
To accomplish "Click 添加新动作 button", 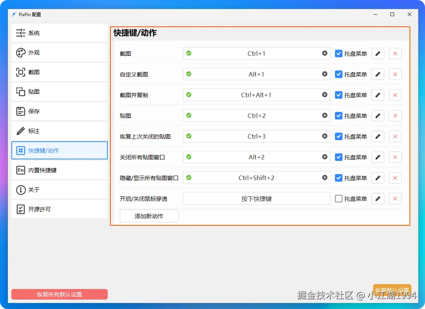I will tap(149, 216).
